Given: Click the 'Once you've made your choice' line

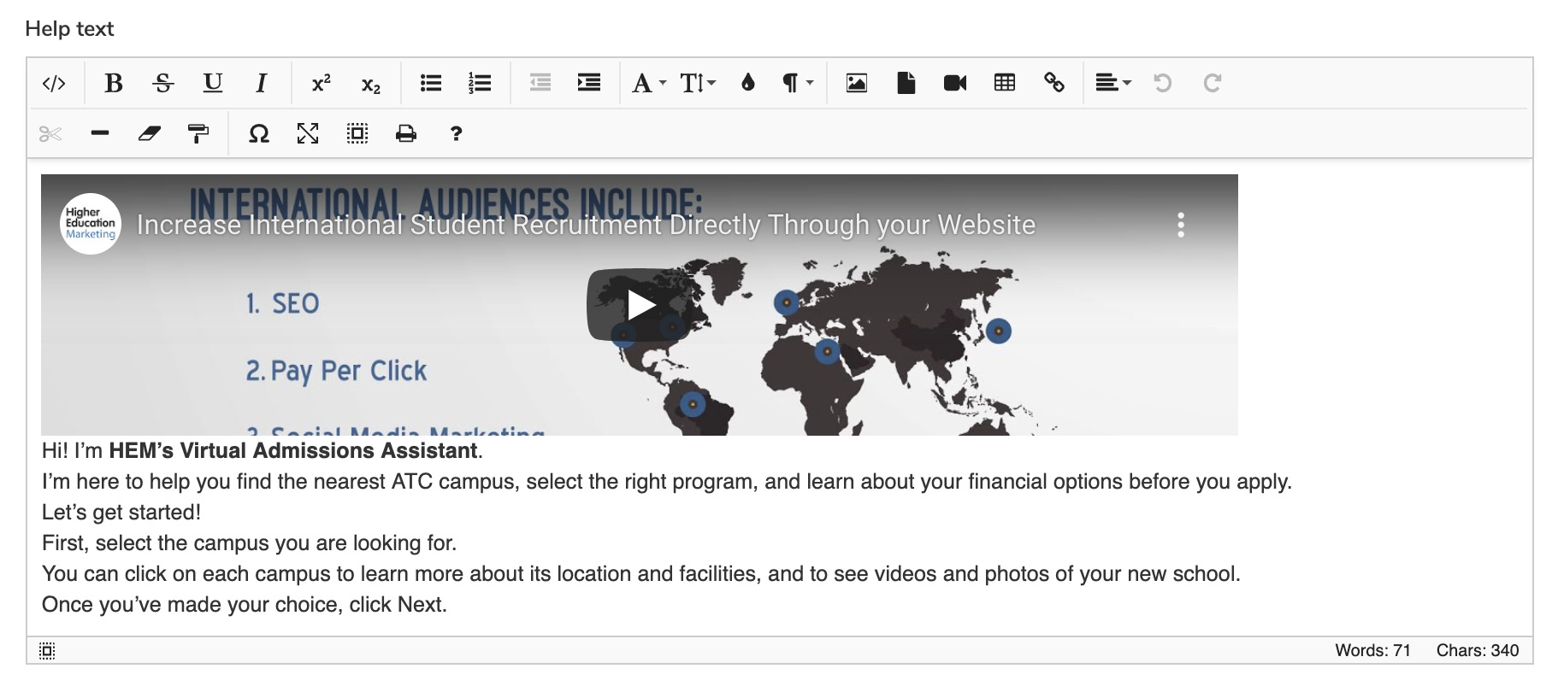Looking at the screenshot, I should click(x=245, y=604).
